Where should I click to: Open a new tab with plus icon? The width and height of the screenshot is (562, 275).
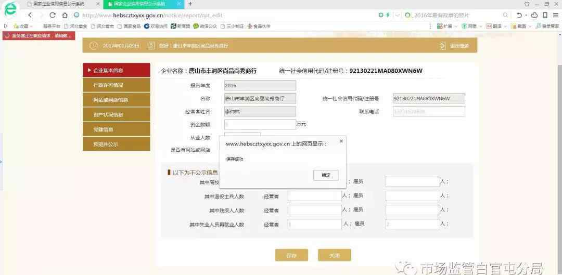tap(190, 4)
